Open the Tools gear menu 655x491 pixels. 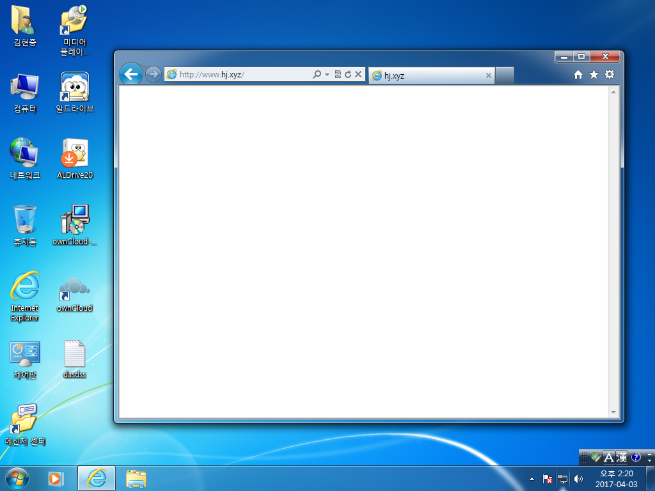[610, 74]
